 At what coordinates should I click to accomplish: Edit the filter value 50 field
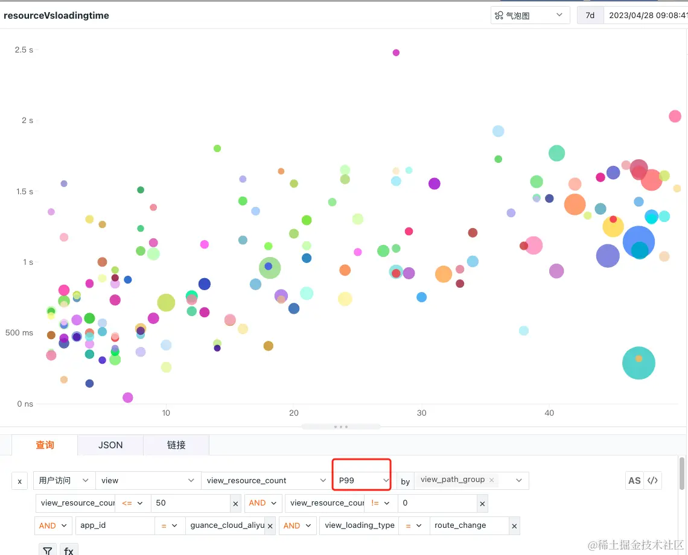191,503
